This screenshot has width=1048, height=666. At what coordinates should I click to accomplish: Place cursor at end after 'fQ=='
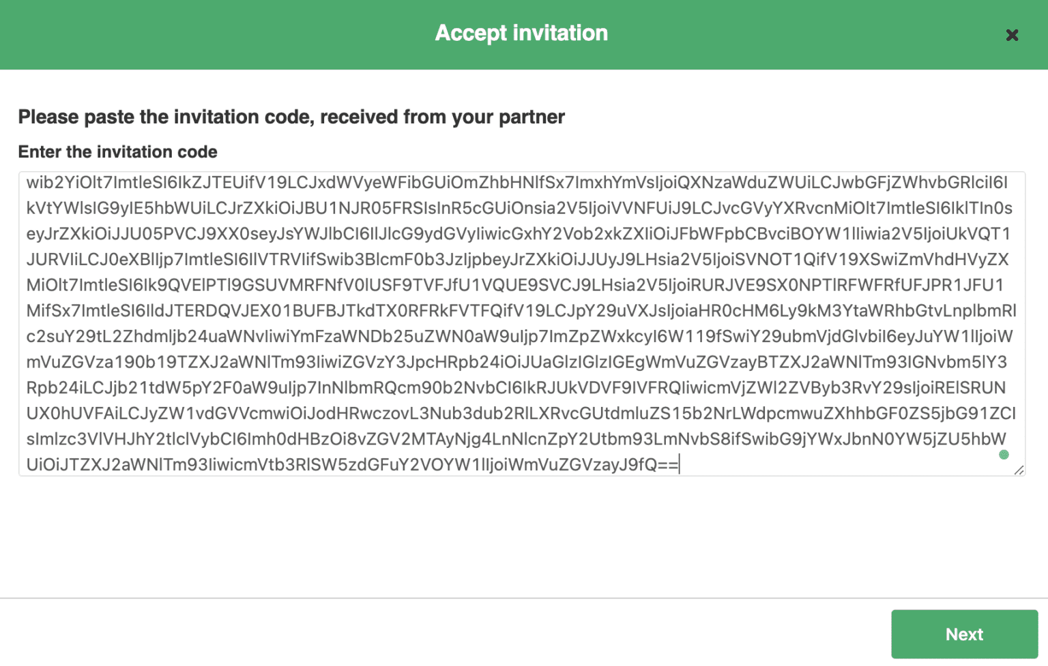tap(680, 465)
